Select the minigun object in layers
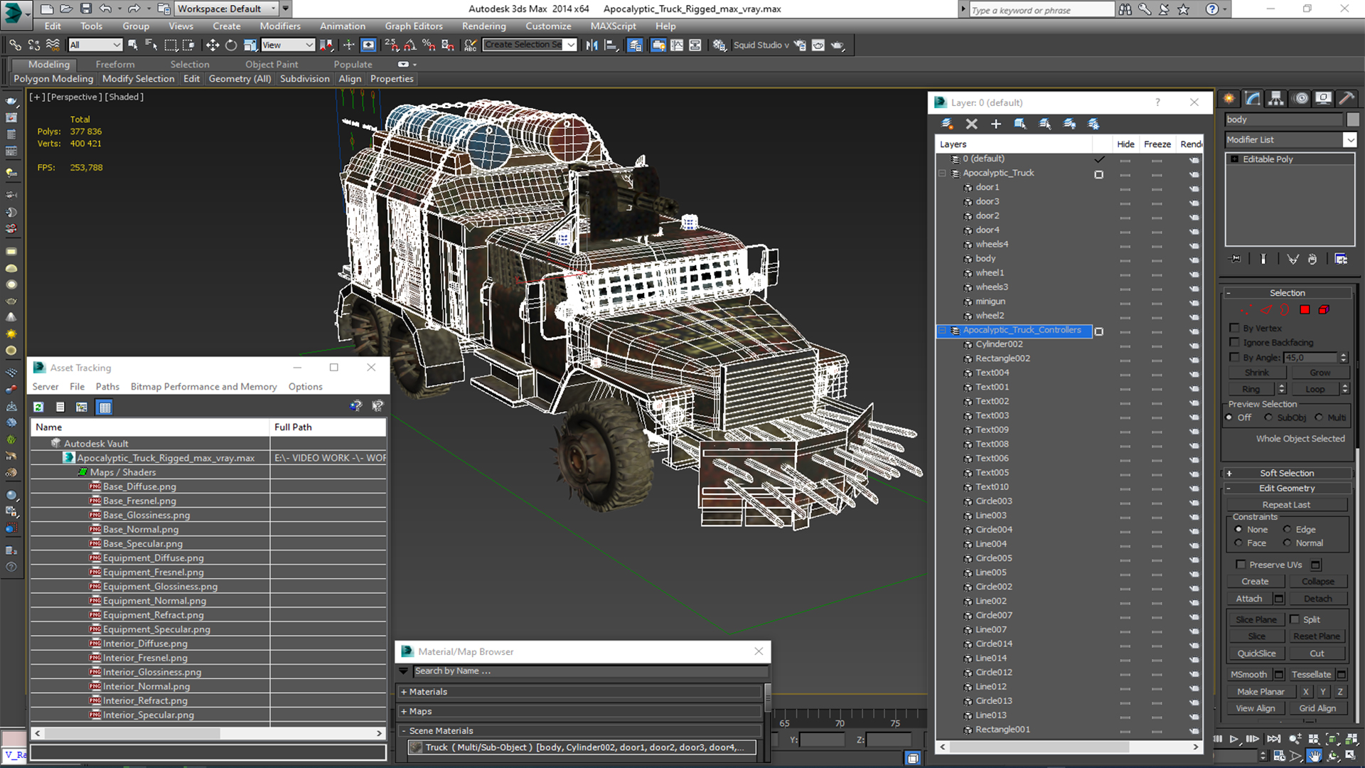 tap(990, 302)
